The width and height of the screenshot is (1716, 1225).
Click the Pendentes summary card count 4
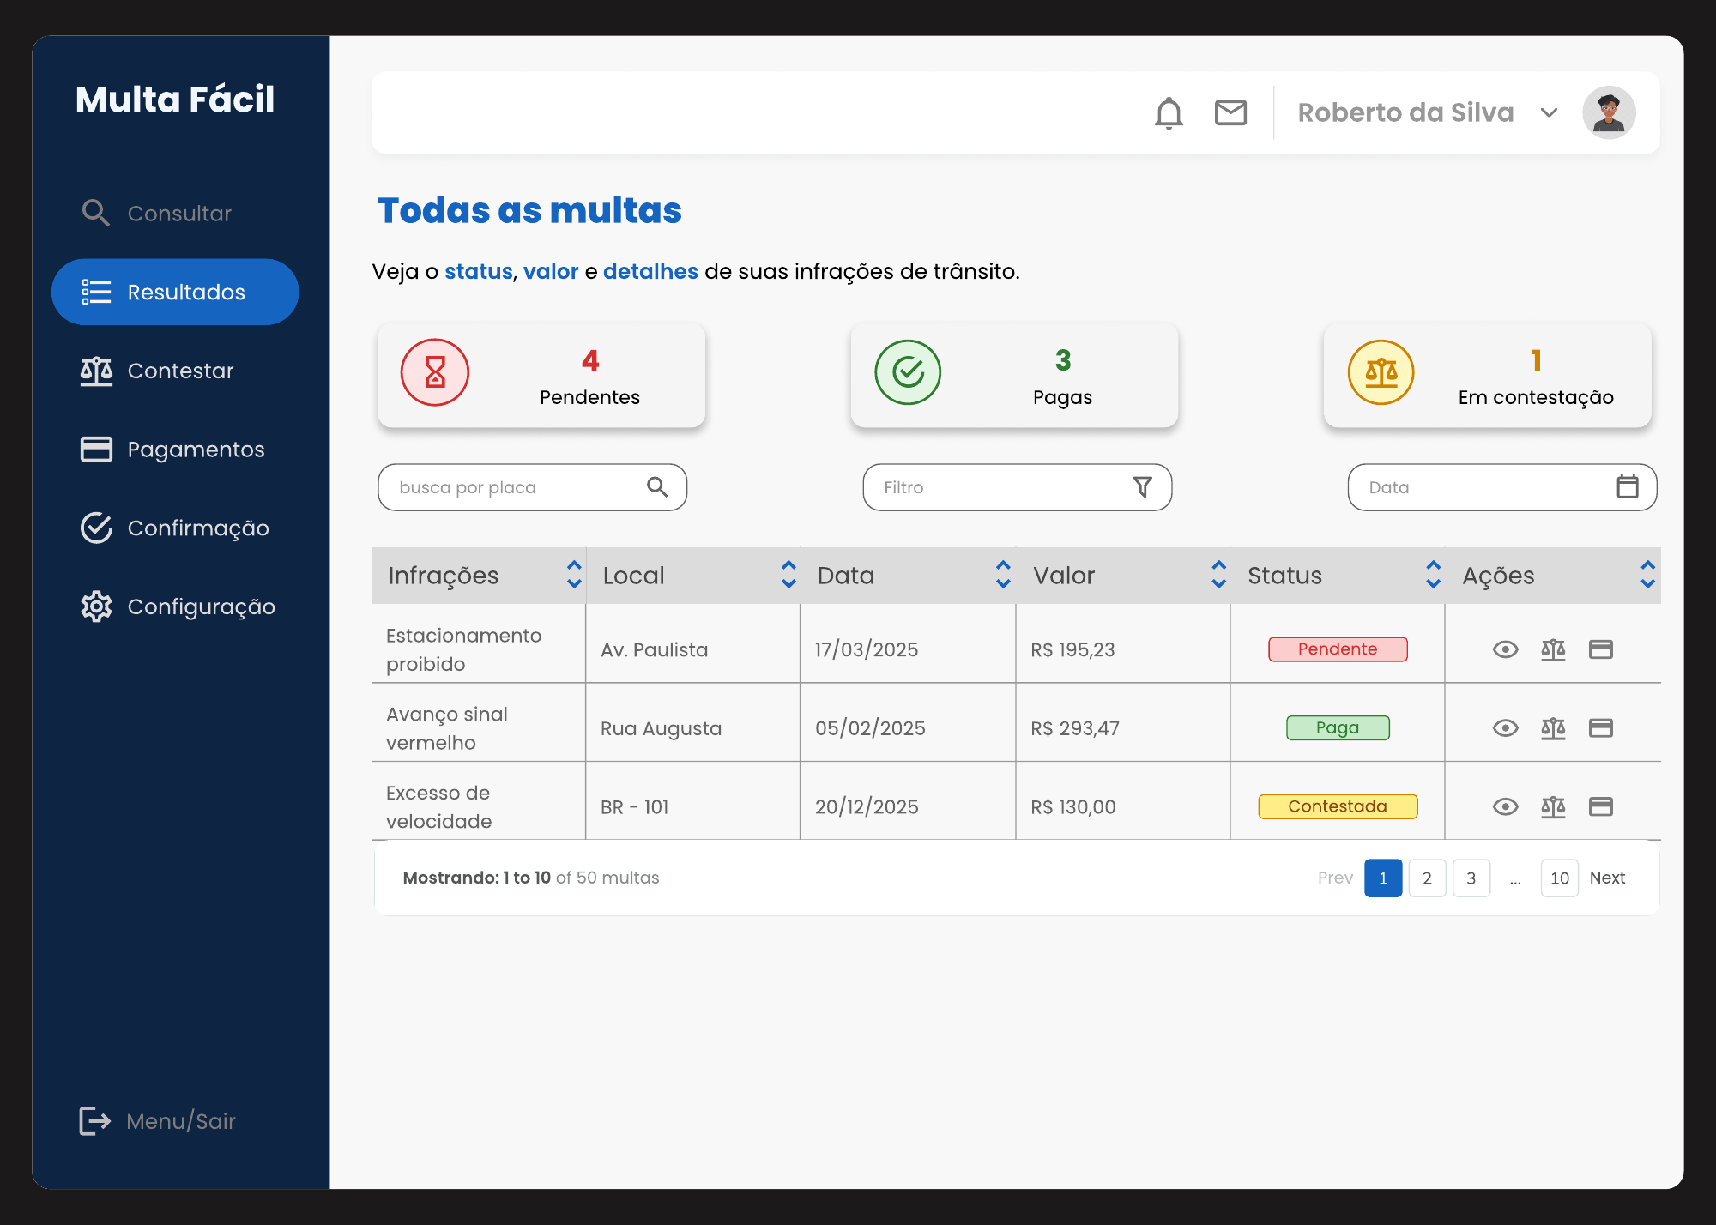click(x=590, y=360)
